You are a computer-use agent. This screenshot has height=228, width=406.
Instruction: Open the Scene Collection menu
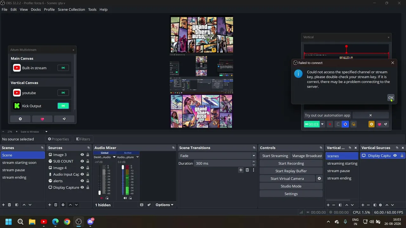click(x=71, y=9)
